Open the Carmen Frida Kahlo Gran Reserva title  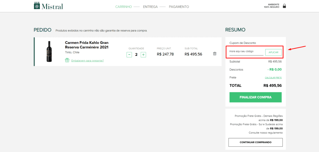click(87, 45)
